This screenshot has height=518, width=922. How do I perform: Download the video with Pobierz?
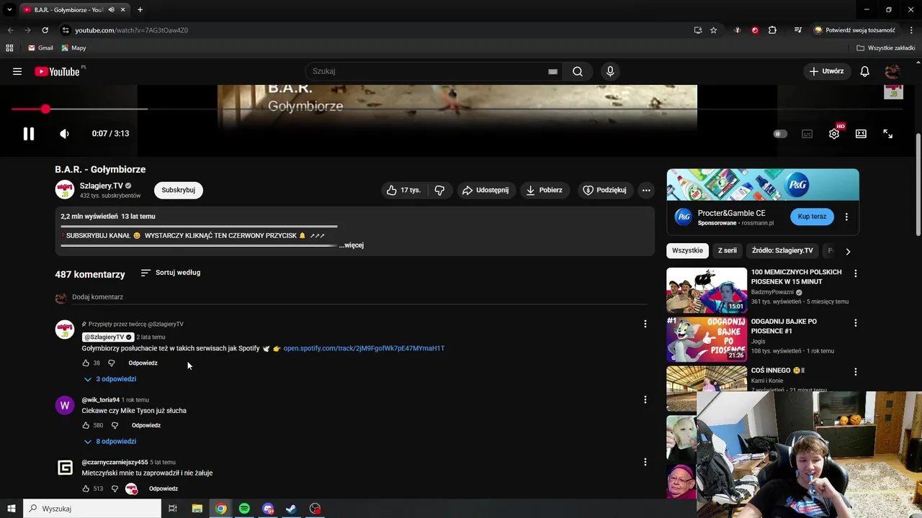545,190
